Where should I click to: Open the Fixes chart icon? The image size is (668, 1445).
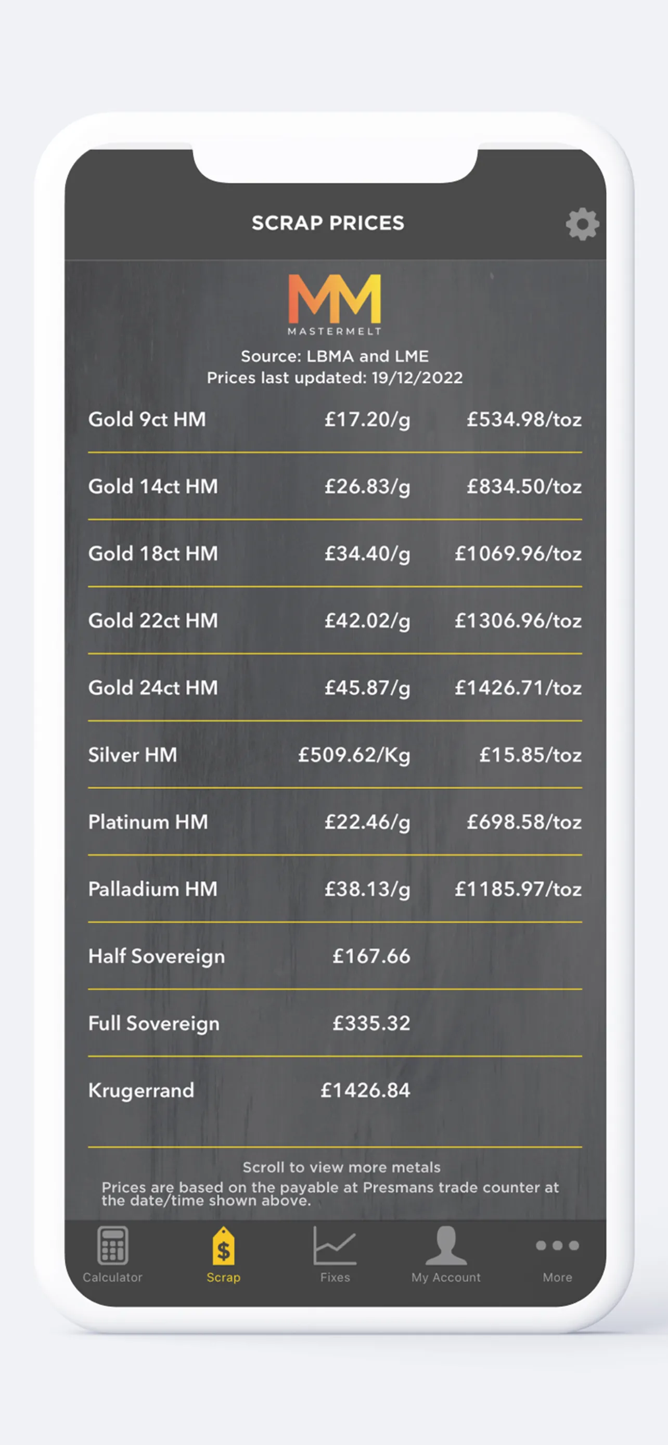pos(335,1245)
